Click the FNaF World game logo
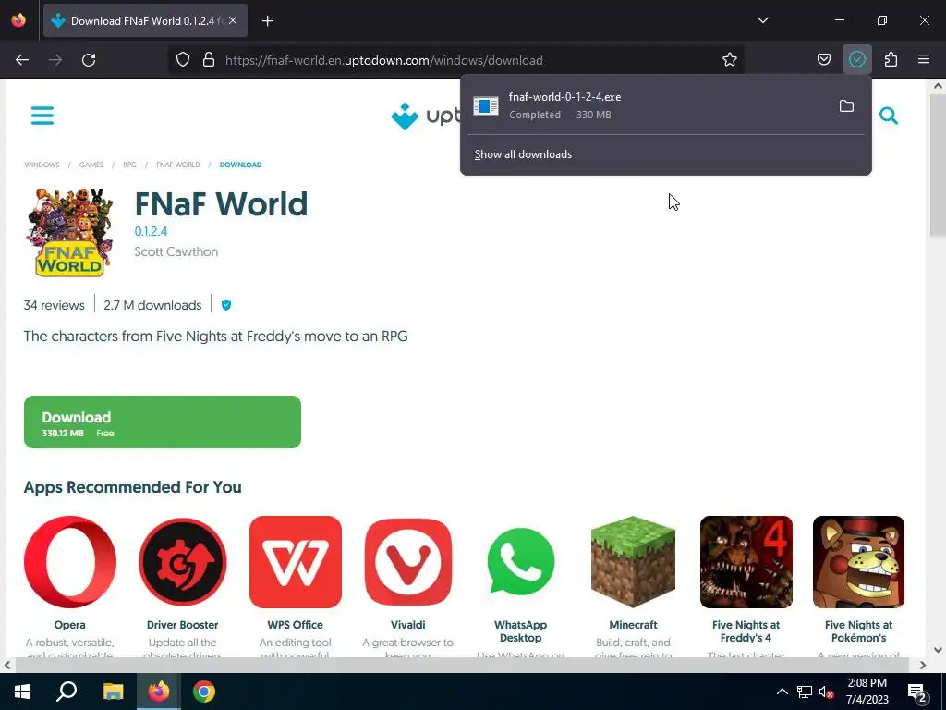 (x=69, y=232)
